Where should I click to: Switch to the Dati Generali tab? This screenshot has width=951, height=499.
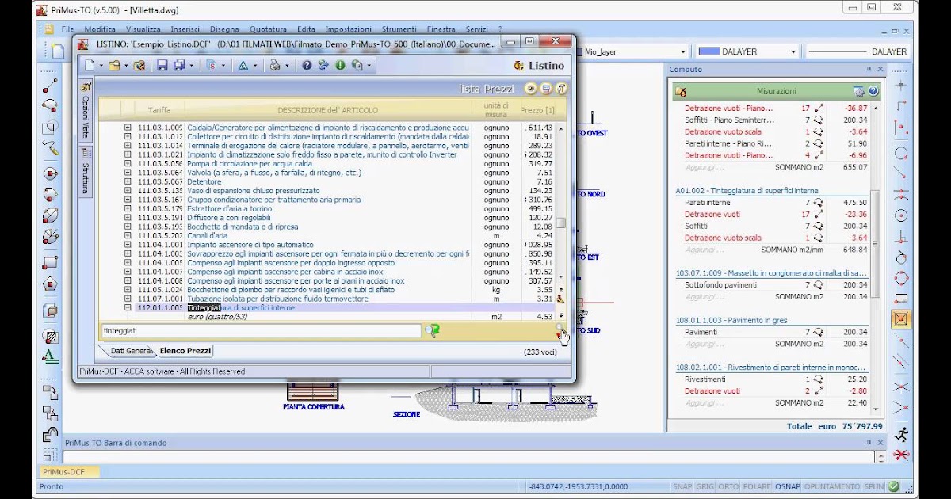130,350
